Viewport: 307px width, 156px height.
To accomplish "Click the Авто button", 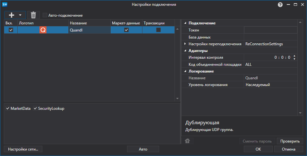I will [x=143, y=149].
